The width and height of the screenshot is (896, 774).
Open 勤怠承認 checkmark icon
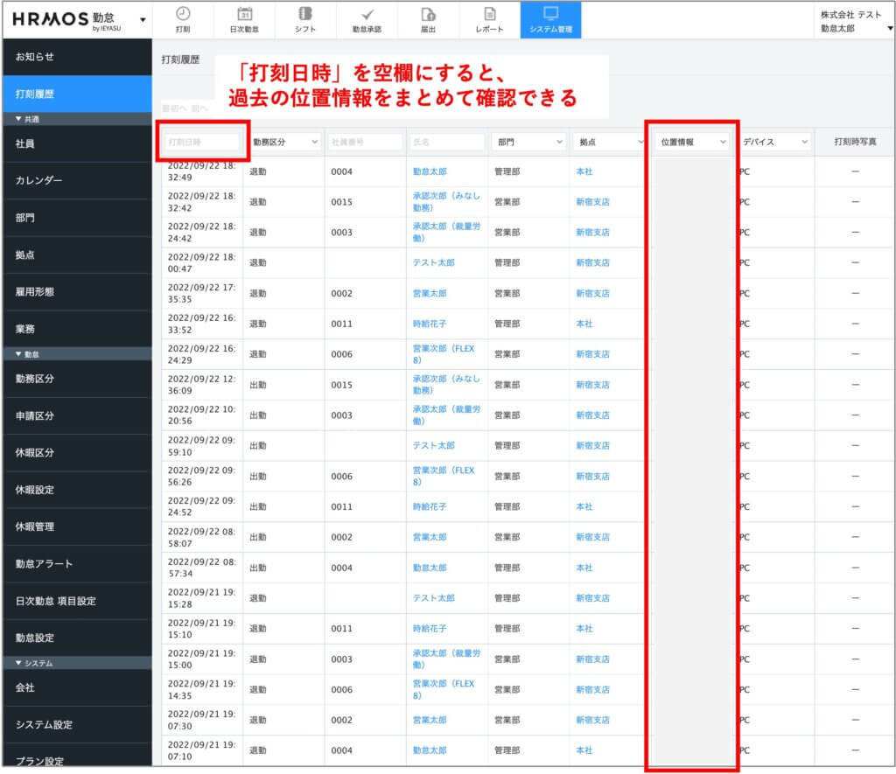point(367,19)
